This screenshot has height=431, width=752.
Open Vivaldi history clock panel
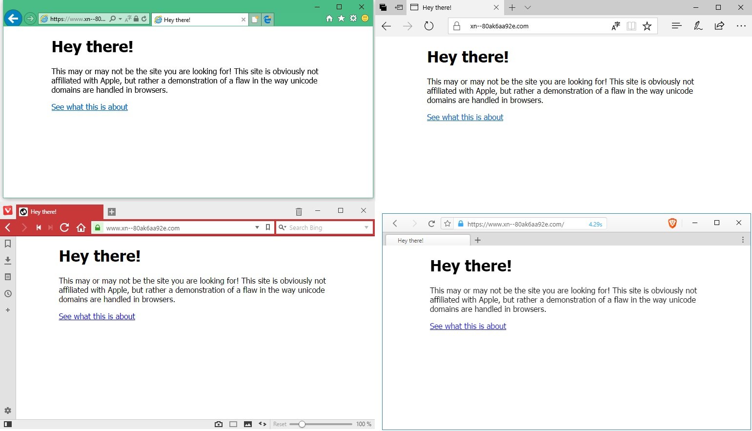[8, 294]
